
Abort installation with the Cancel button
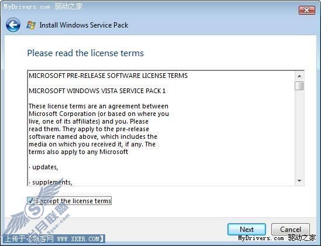tap(290, 229)
